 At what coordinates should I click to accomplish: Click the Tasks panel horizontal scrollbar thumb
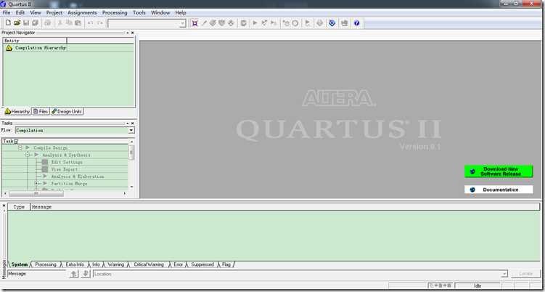click(x=36, y=193)
